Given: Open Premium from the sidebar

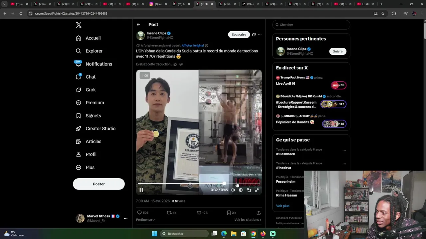Looking at the screenshot, I should point(90,103).
